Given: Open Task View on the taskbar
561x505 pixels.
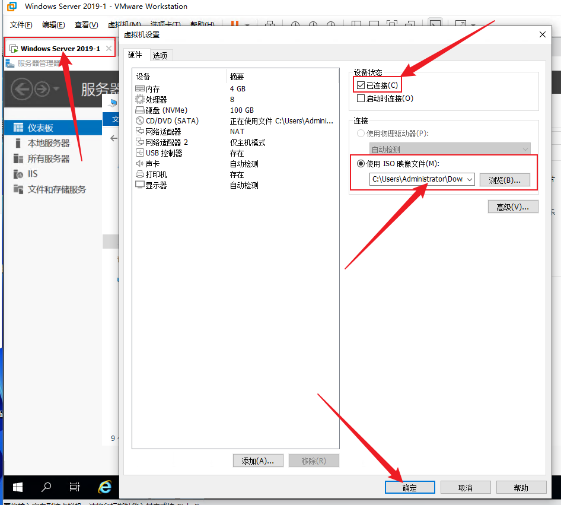Looking at the screenshot, I should coord(74,487).
